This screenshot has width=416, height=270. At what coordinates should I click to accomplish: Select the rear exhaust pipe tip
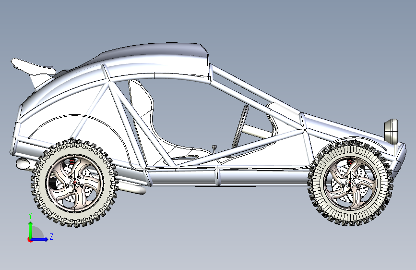pos(23,164)
